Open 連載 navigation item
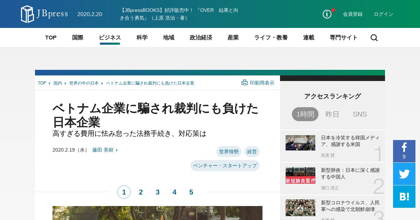 (309, 38)
